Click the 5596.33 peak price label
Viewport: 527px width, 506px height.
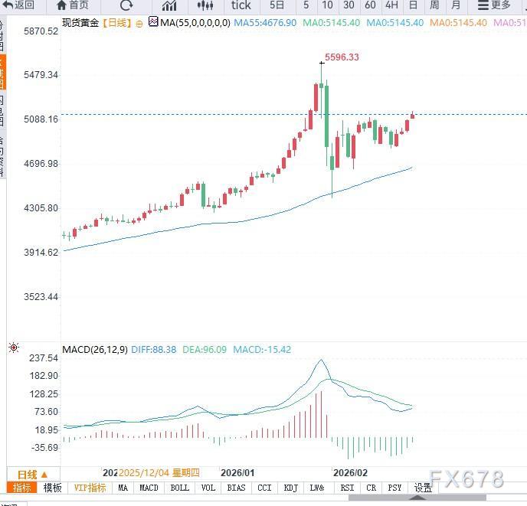342,57
